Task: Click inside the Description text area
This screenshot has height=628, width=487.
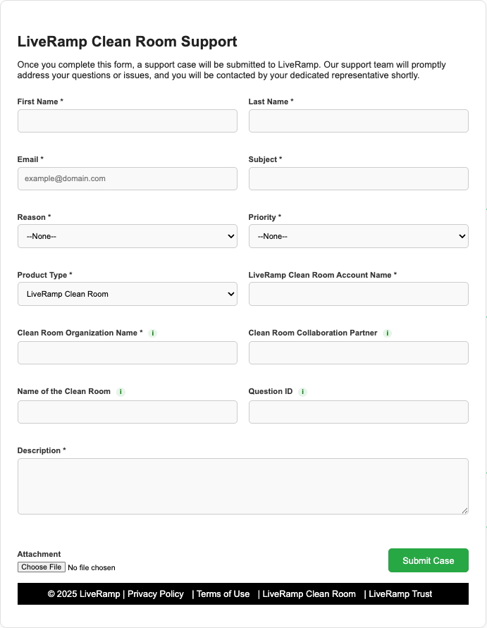Action: click(242, 486)
